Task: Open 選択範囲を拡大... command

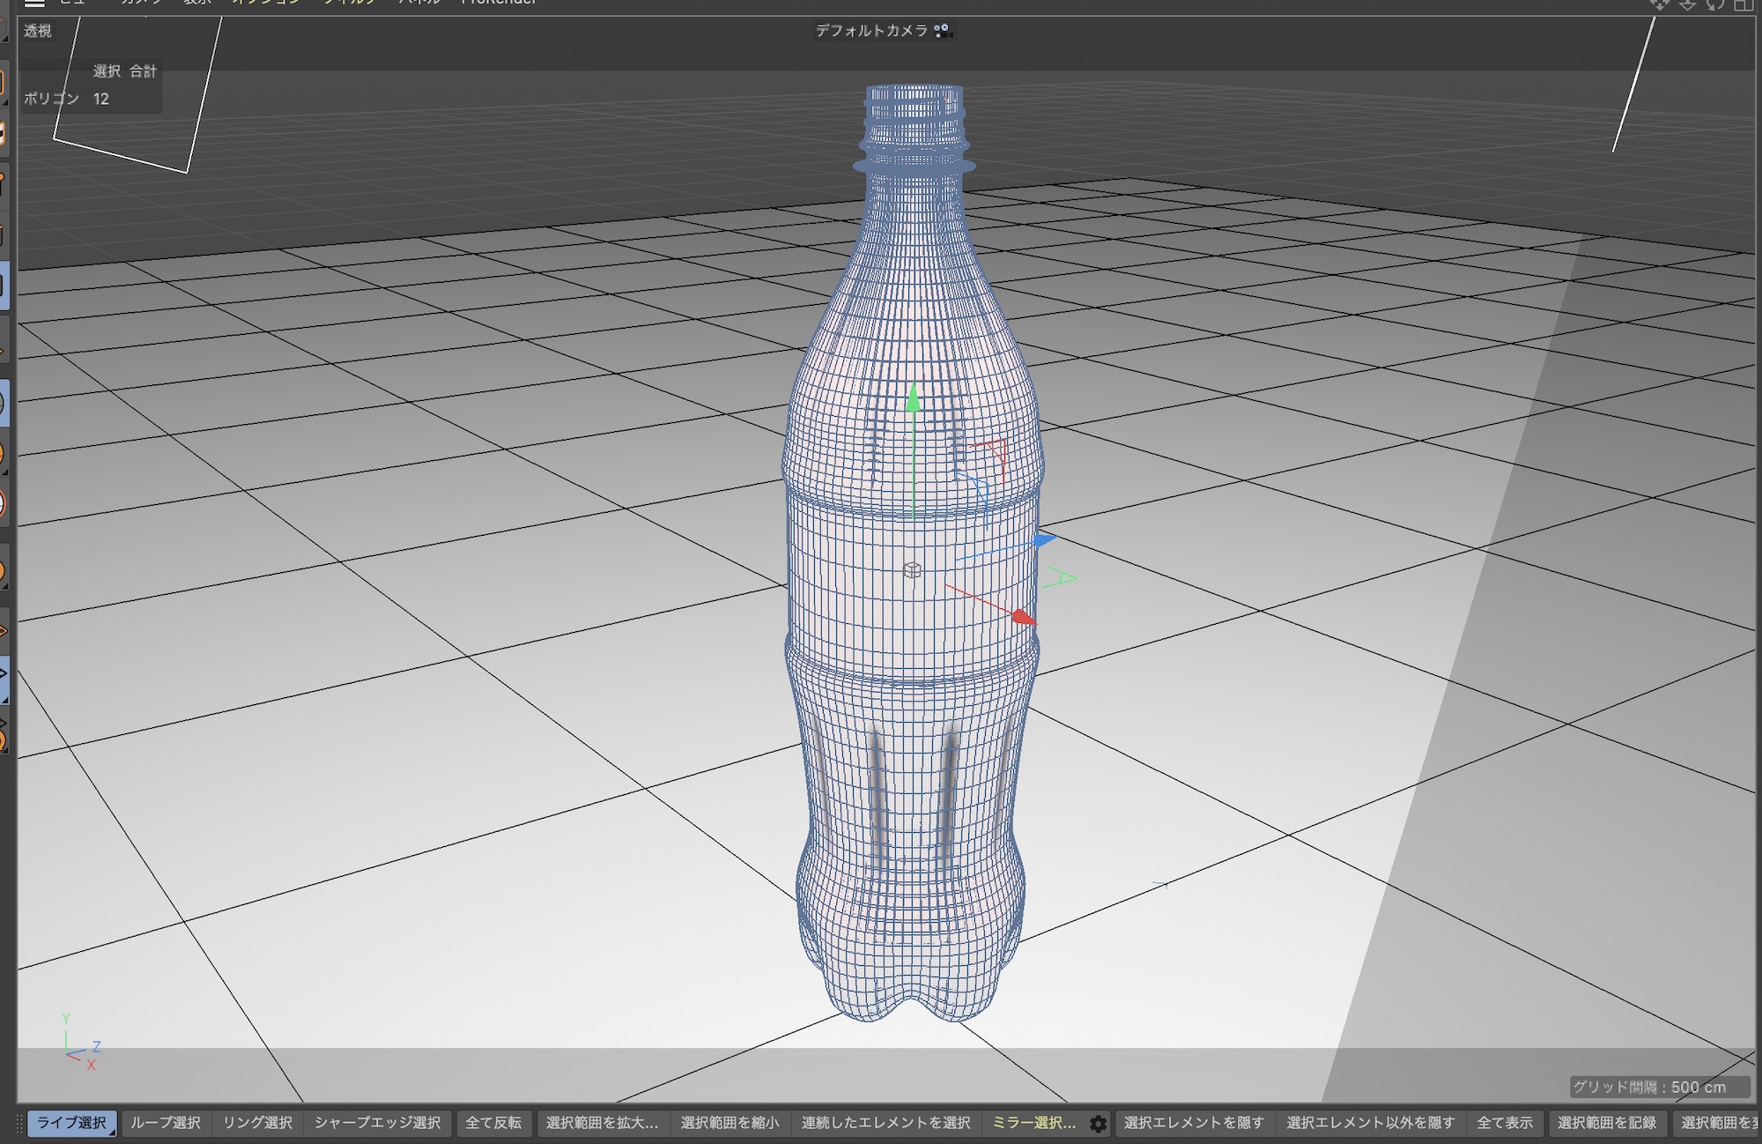Action: pyautogui.click(x=602, y=1123)
